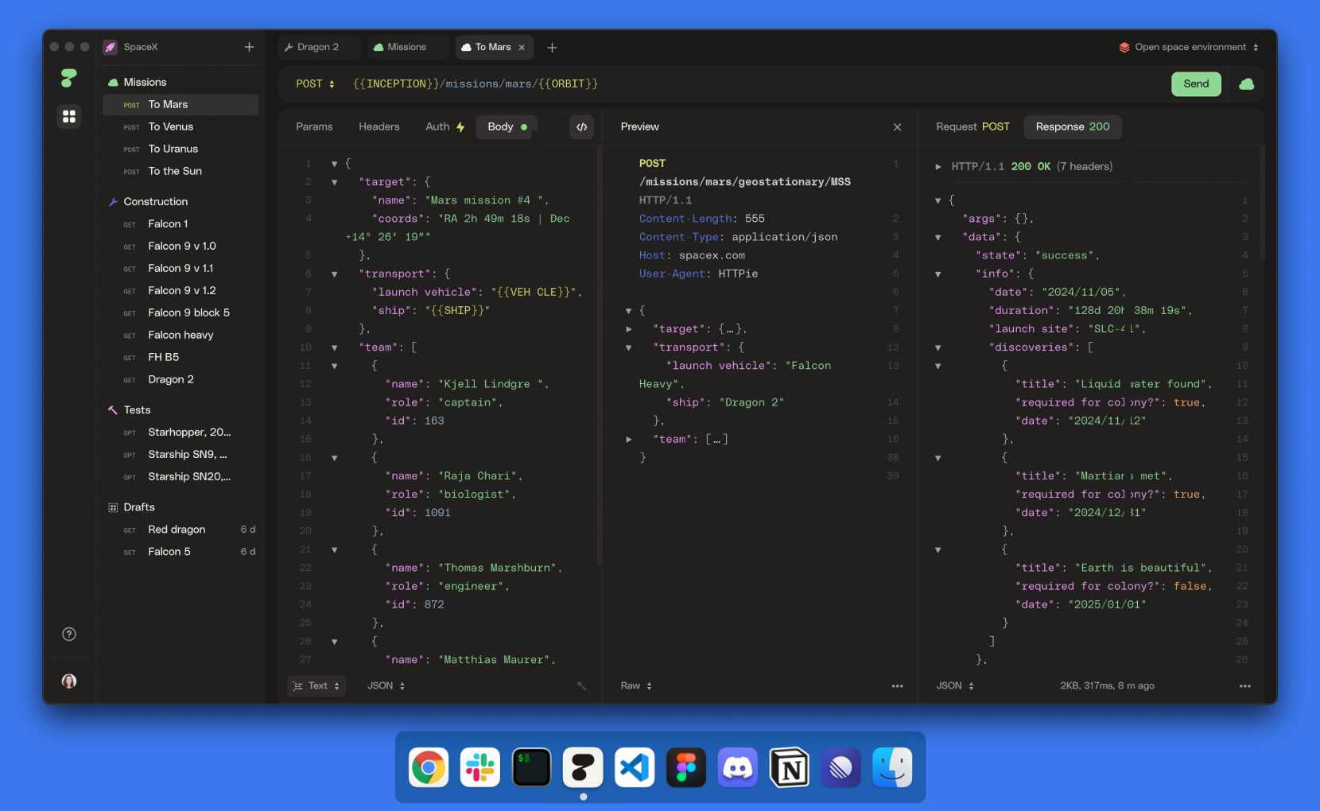The image size is (1320, 811).
Task: Open Notion from the dock
Action: coord(790,767)
